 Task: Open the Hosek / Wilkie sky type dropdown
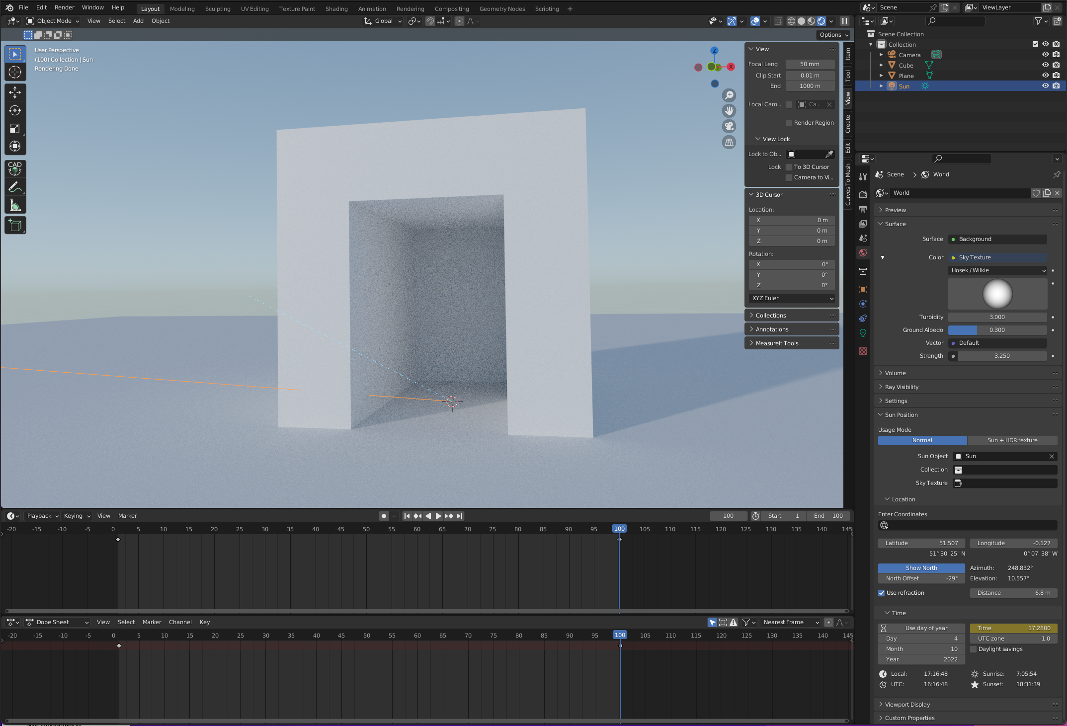tap(997, 270)
